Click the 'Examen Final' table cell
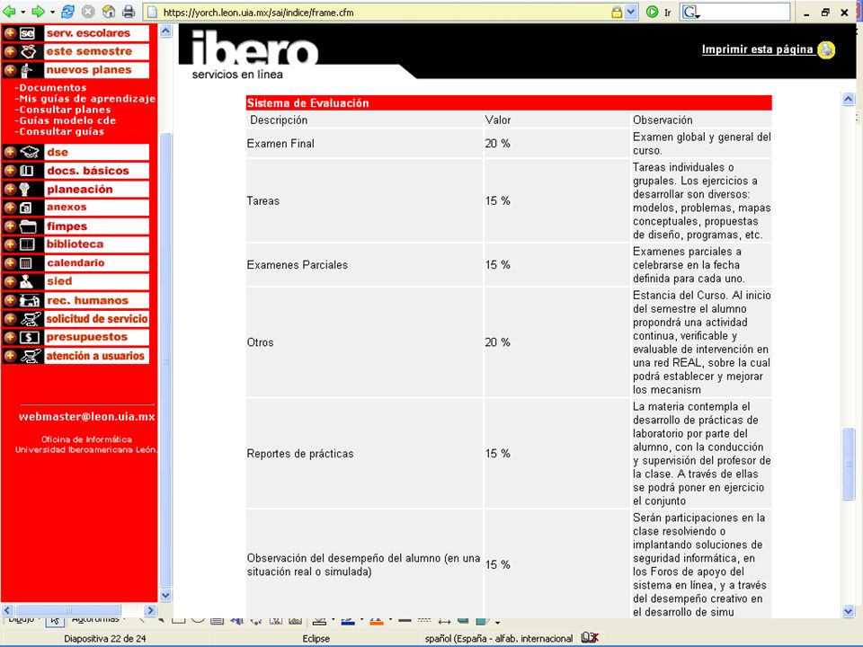Viewport: 863px width, 647px height. [364, 144]
